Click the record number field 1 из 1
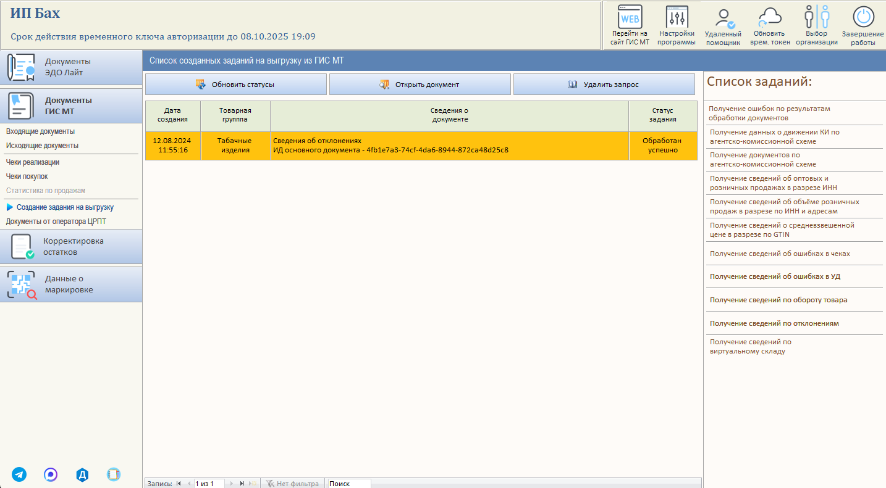 (x=209, y=484)
